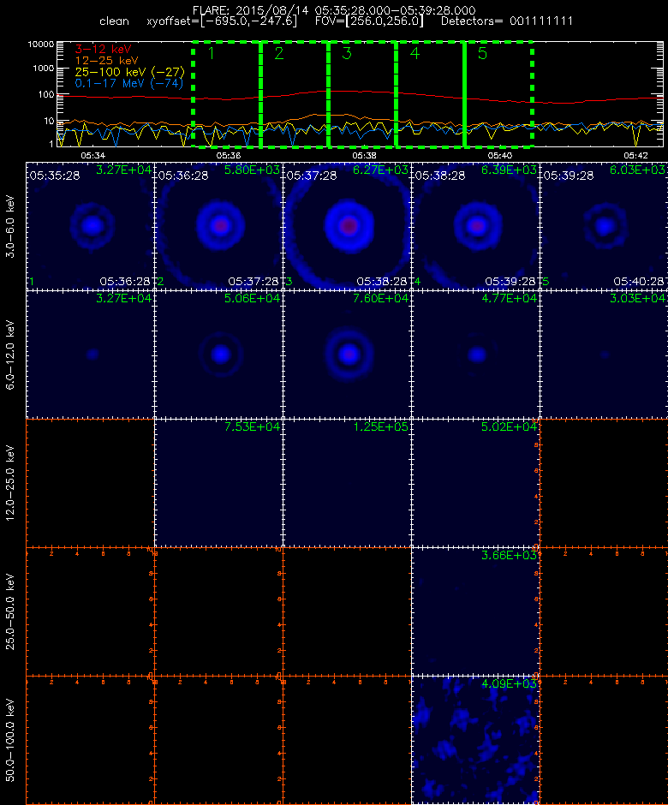Open the 12.0-25.0 keV image peaking at 7.53E+04
The height and width of the screenshot is (805, 668).
click(218, 483)
